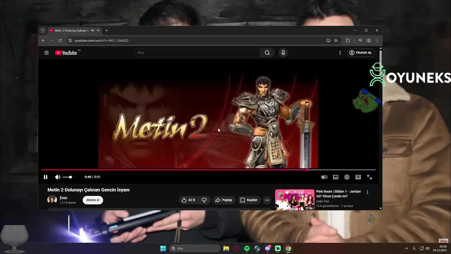This screenshot has width=451, height=254.
Task: Share the video via Paylaş button
Action: [224, 200]
